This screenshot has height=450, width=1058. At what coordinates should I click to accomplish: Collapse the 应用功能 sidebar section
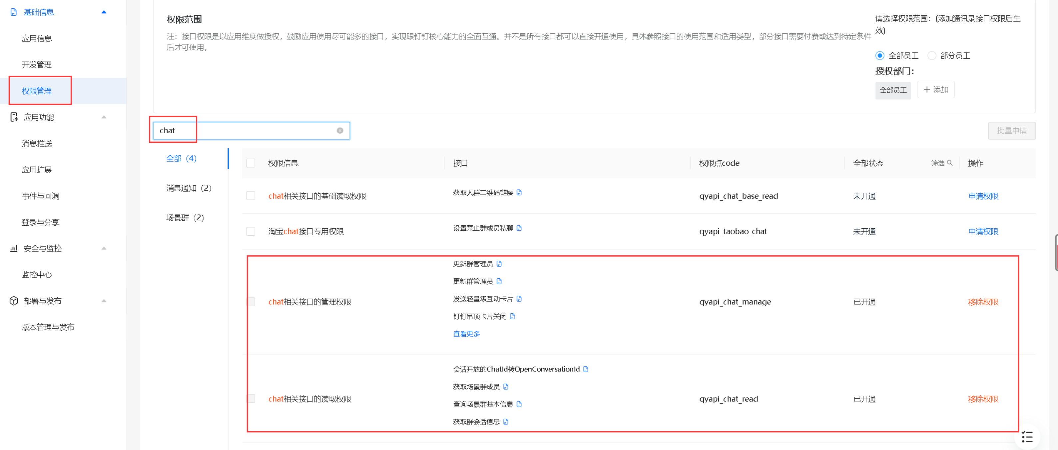(x=104, y=118)
